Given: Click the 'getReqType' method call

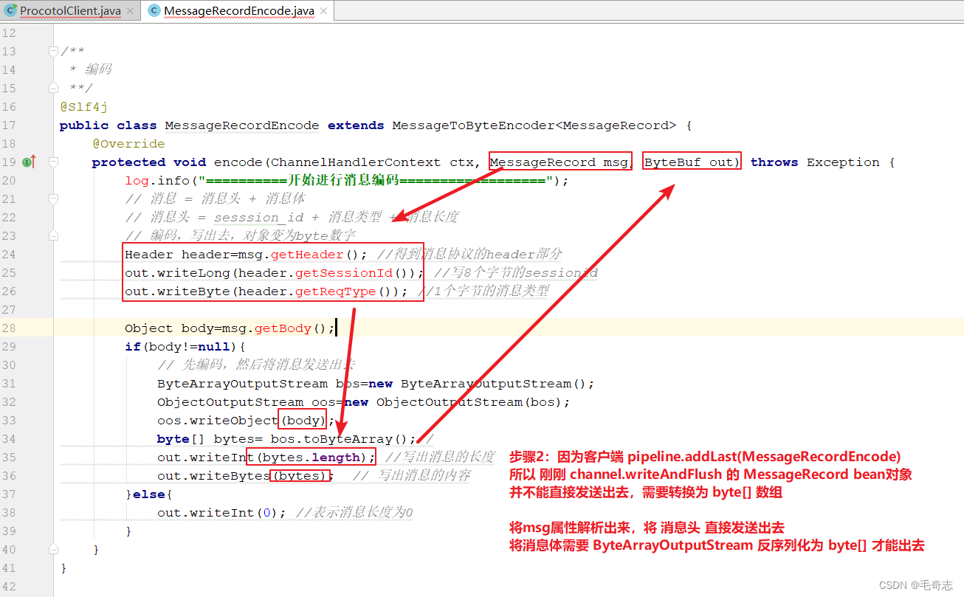Looking at the screenshot, I should pyautogui.click(x=336, y=291).
